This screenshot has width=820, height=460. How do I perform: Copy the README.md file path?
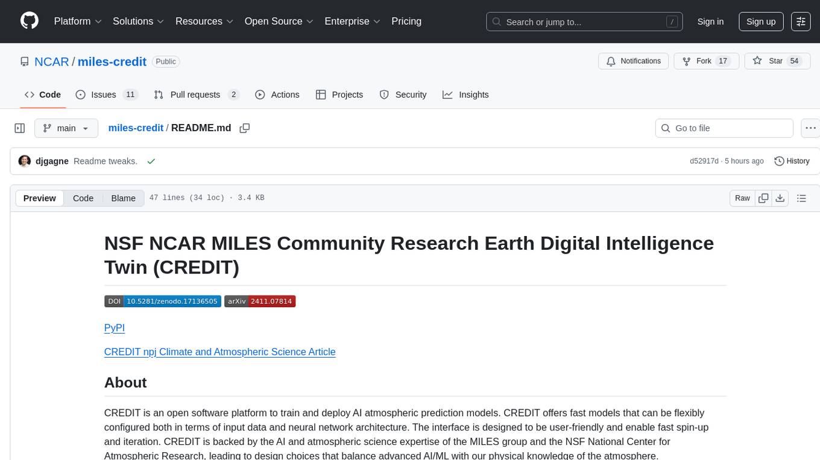click(x=244, y=128)
